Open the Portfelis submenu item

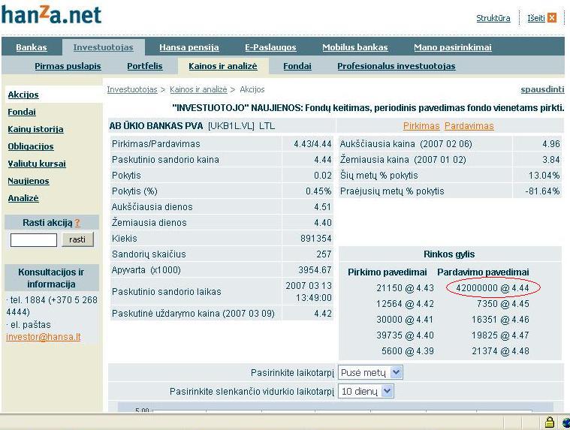145,66
